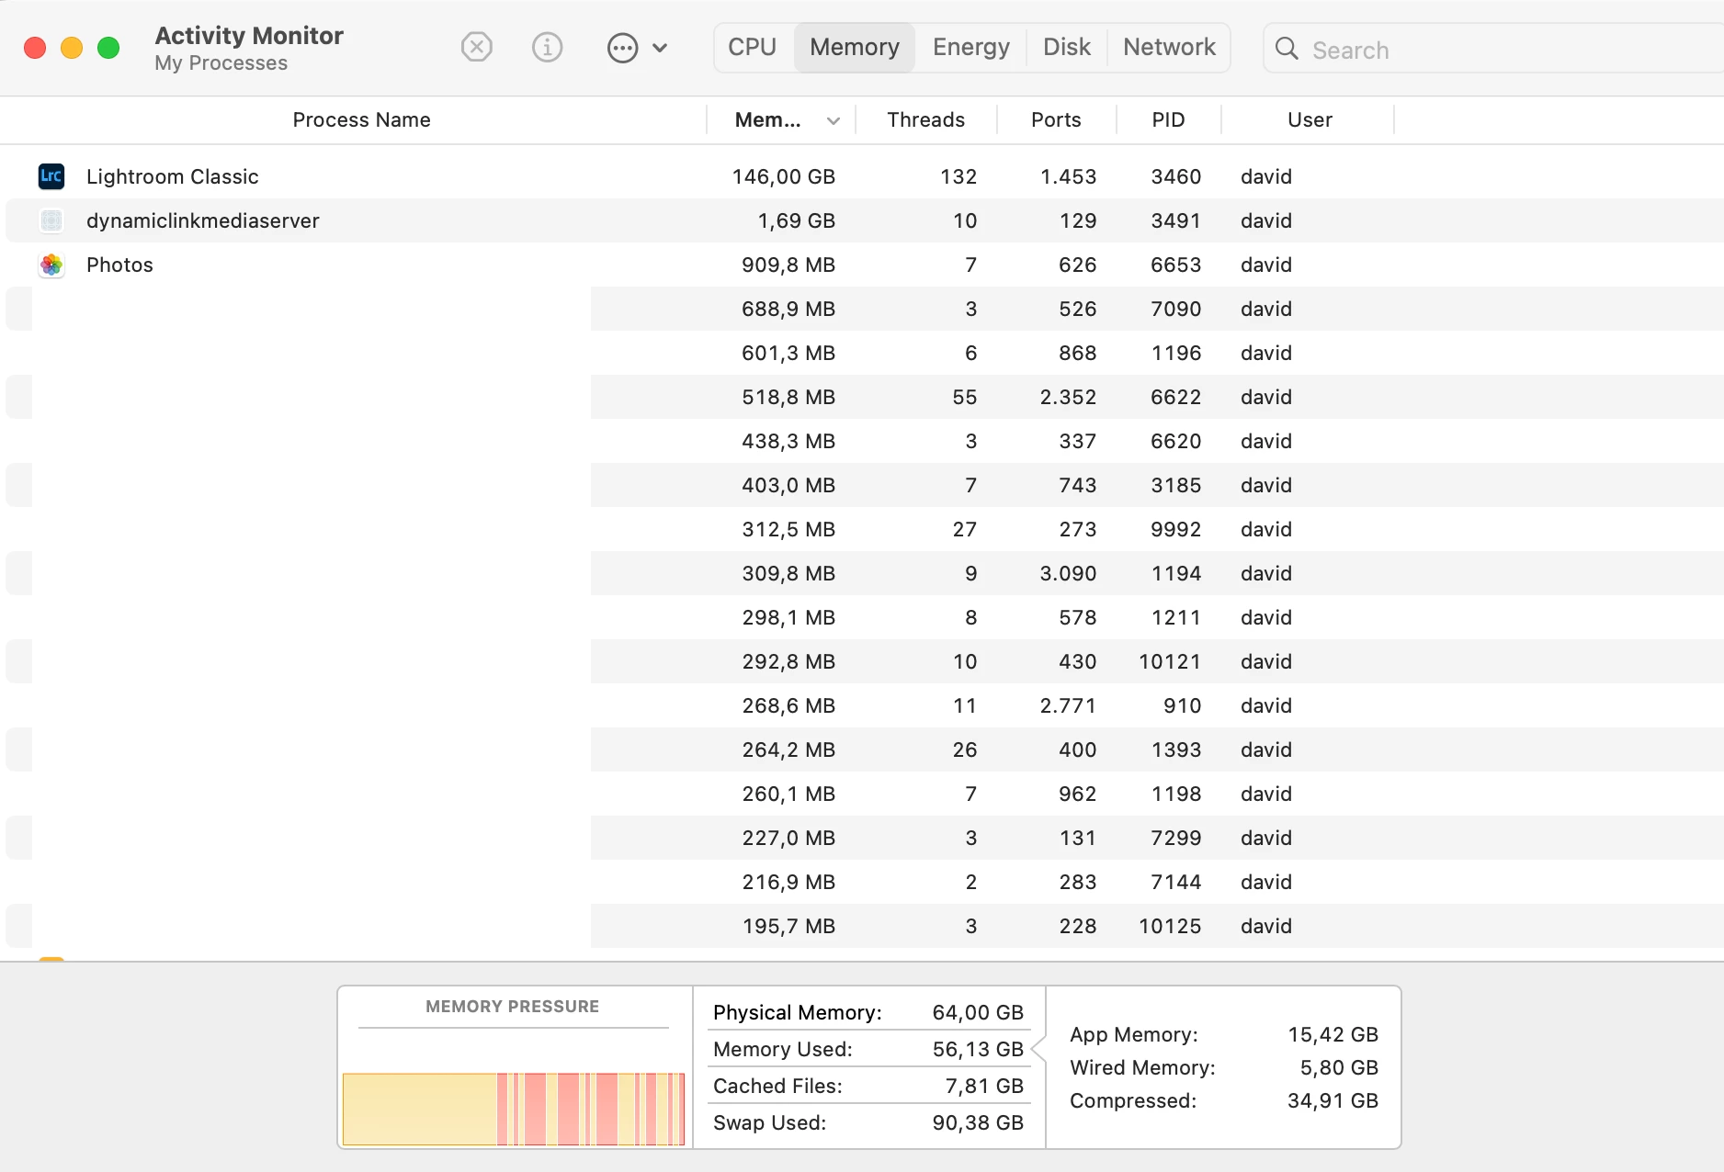Screen dimensions: 1724x1172
Task: Switch to the Disk tab
Action: (x=1067, y=47)
